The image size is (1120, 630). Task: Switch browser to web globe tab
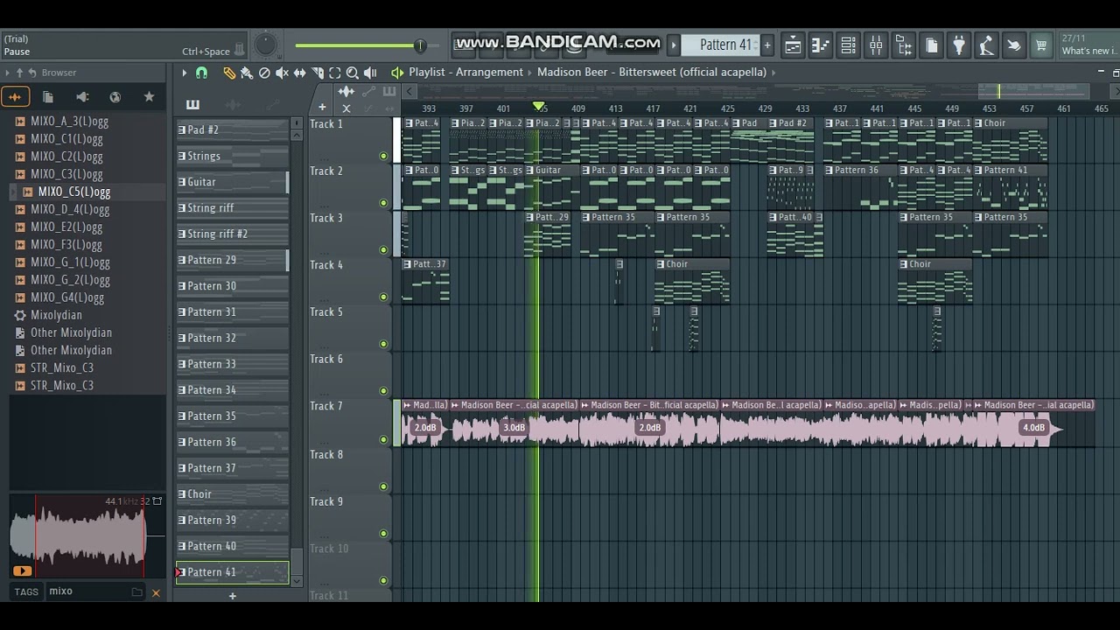pos(115,97)
